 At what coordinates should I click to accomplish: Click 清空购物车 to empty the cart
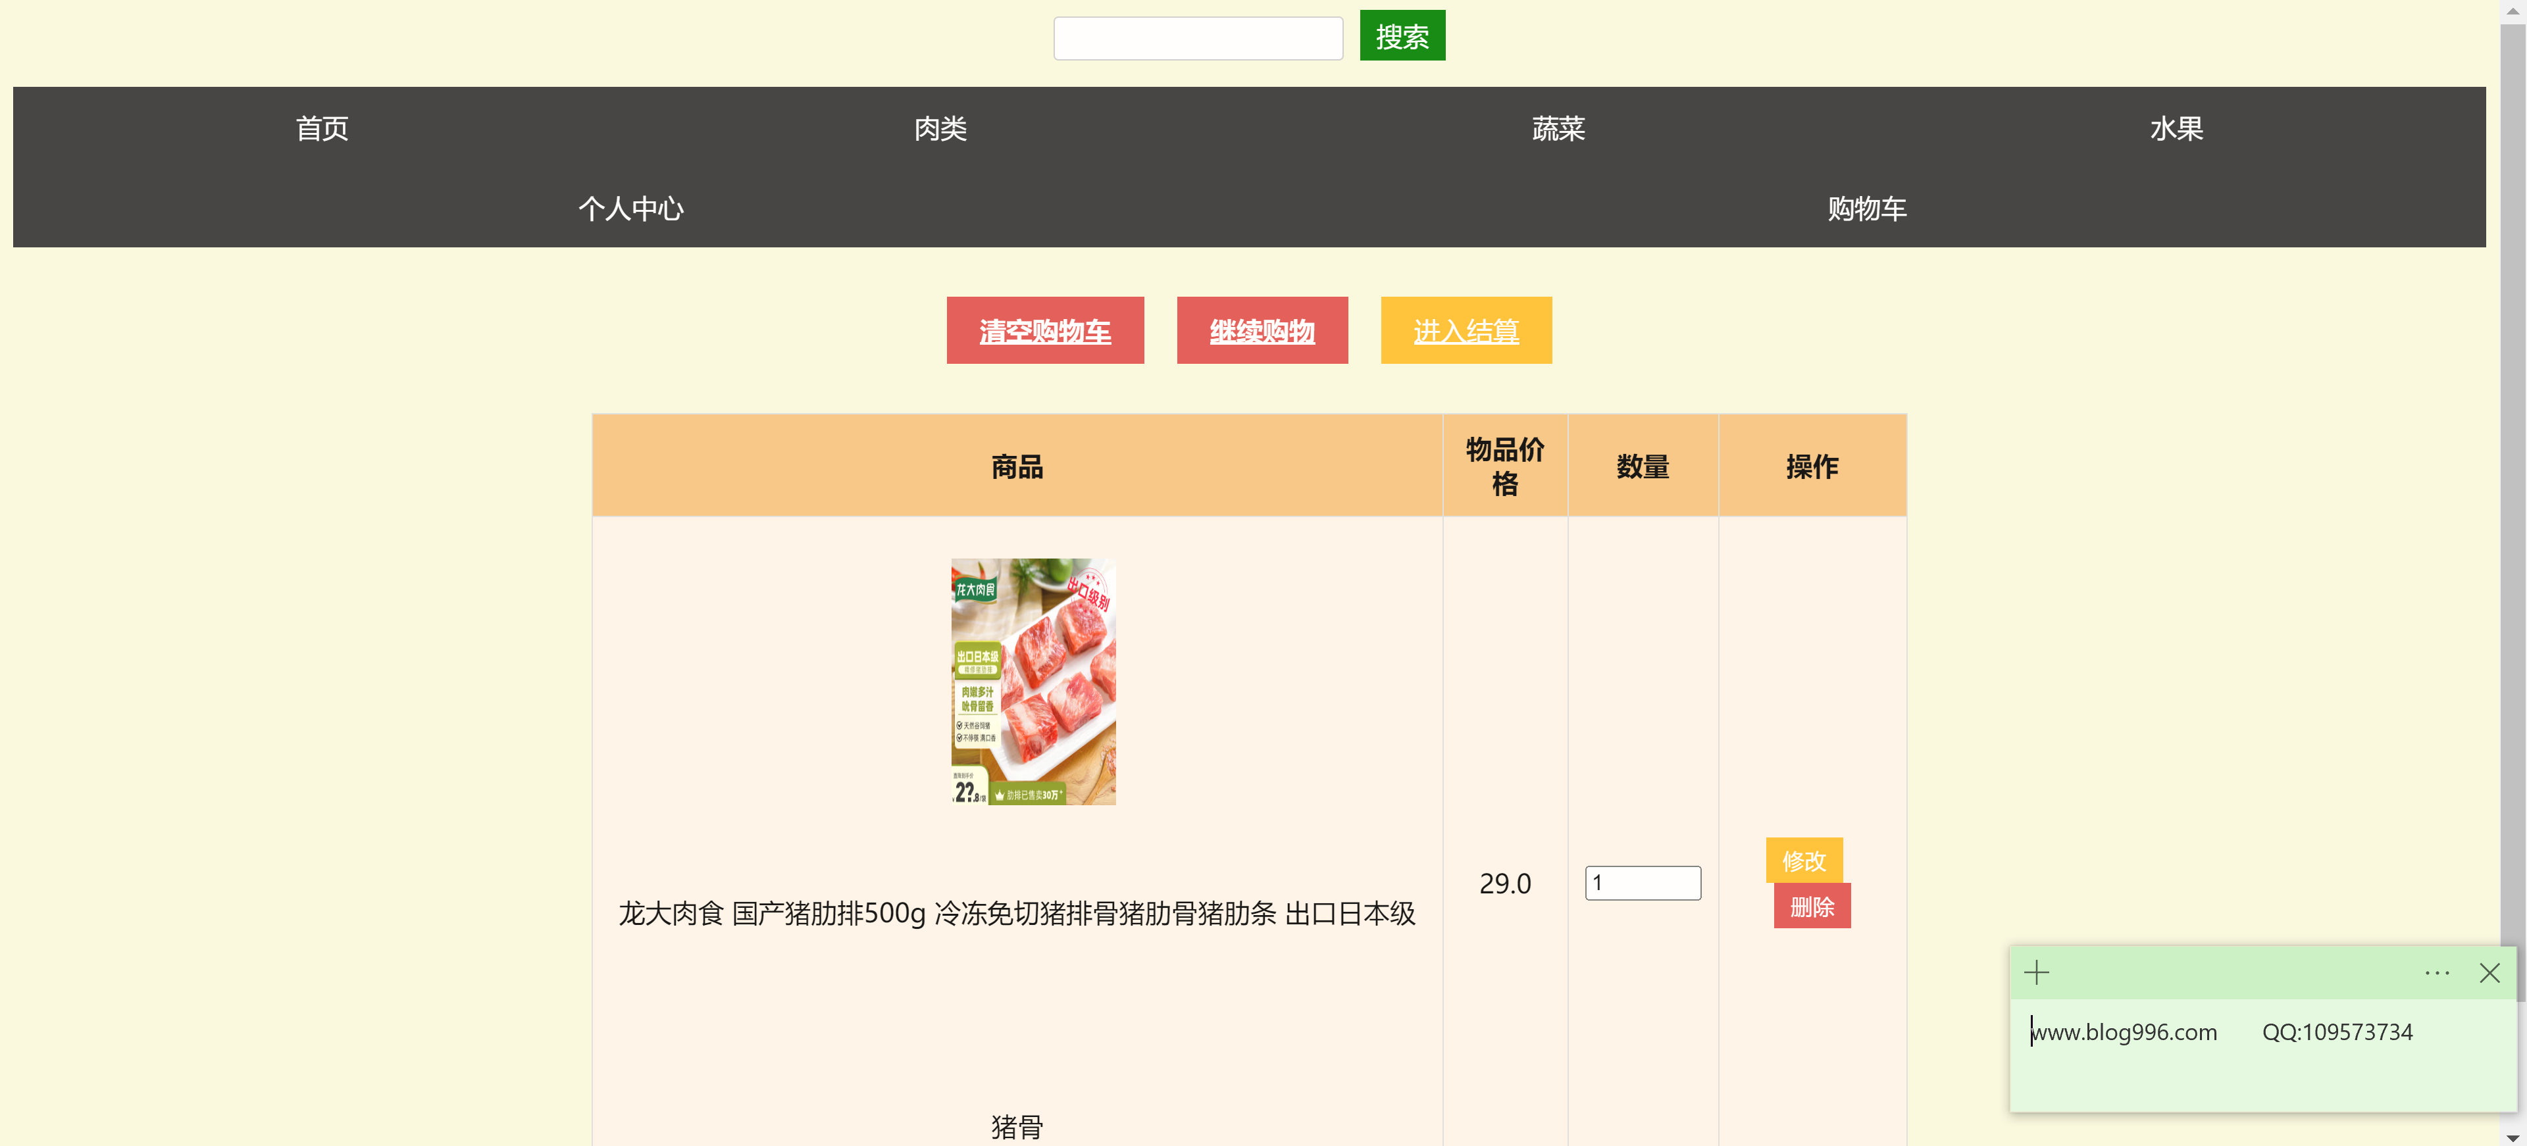pyautogui.click(x=1045, y=330)
